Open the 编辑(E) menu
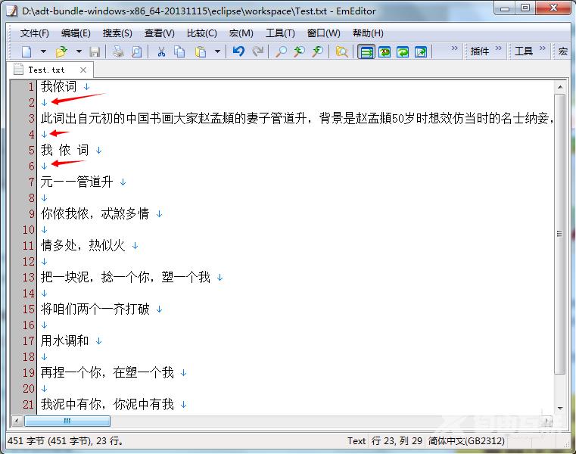The height and width of the screenshot is (454, 576). (x=76, y=33)
